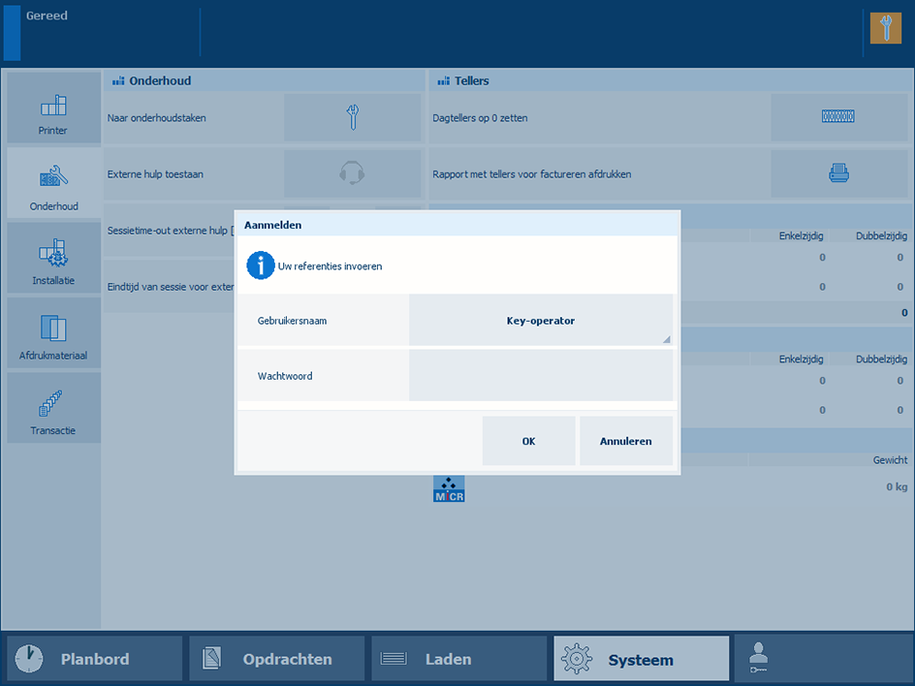Select Installatie in the left sidebar
The height and width of the screenshot is (686, 915).
point(53,259)
